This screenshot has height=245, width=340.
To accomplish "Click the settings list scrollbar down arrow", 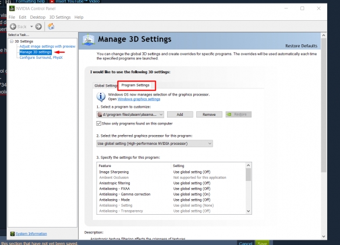I will (248, 211).
